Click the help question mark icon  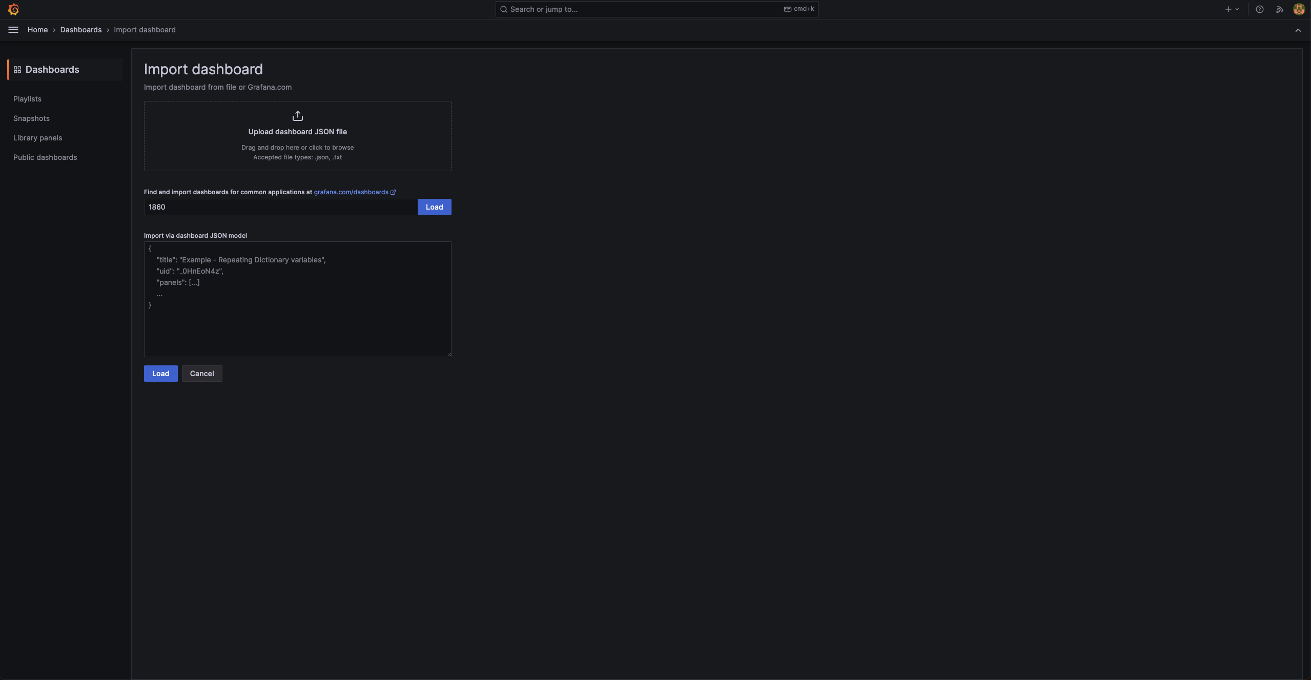pos(1259,9)
